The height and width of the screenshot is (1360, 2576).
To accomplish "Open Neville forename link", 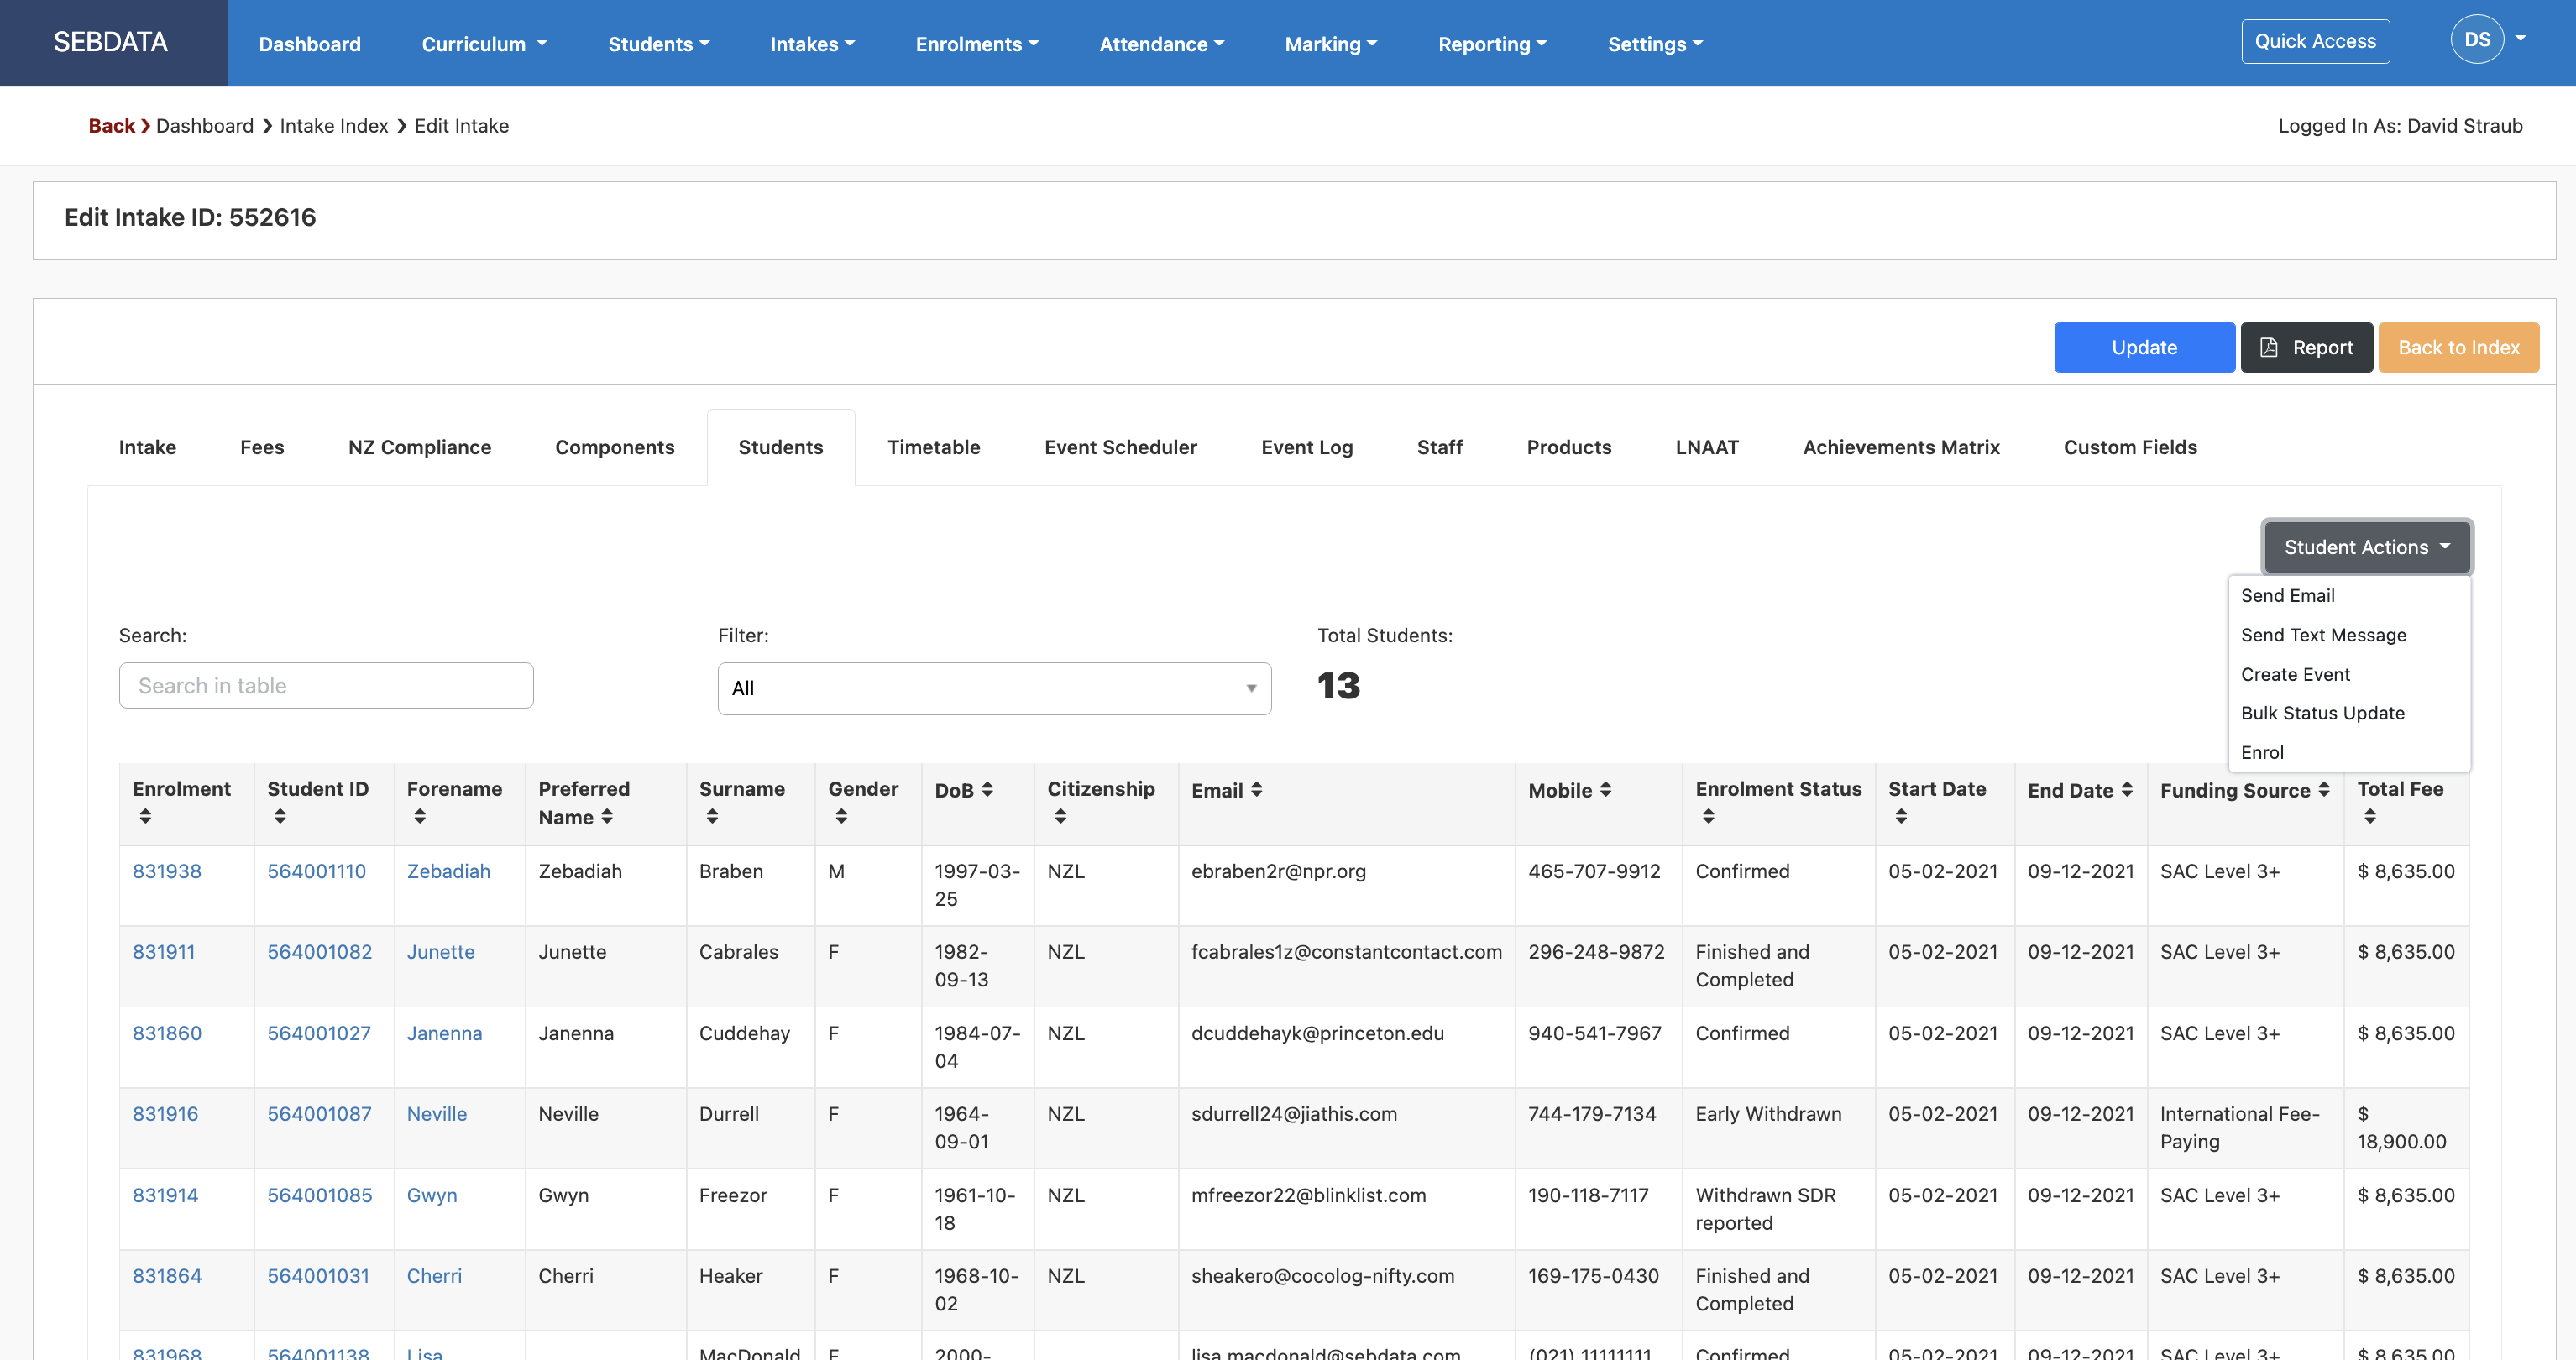I will (437, 1114).
